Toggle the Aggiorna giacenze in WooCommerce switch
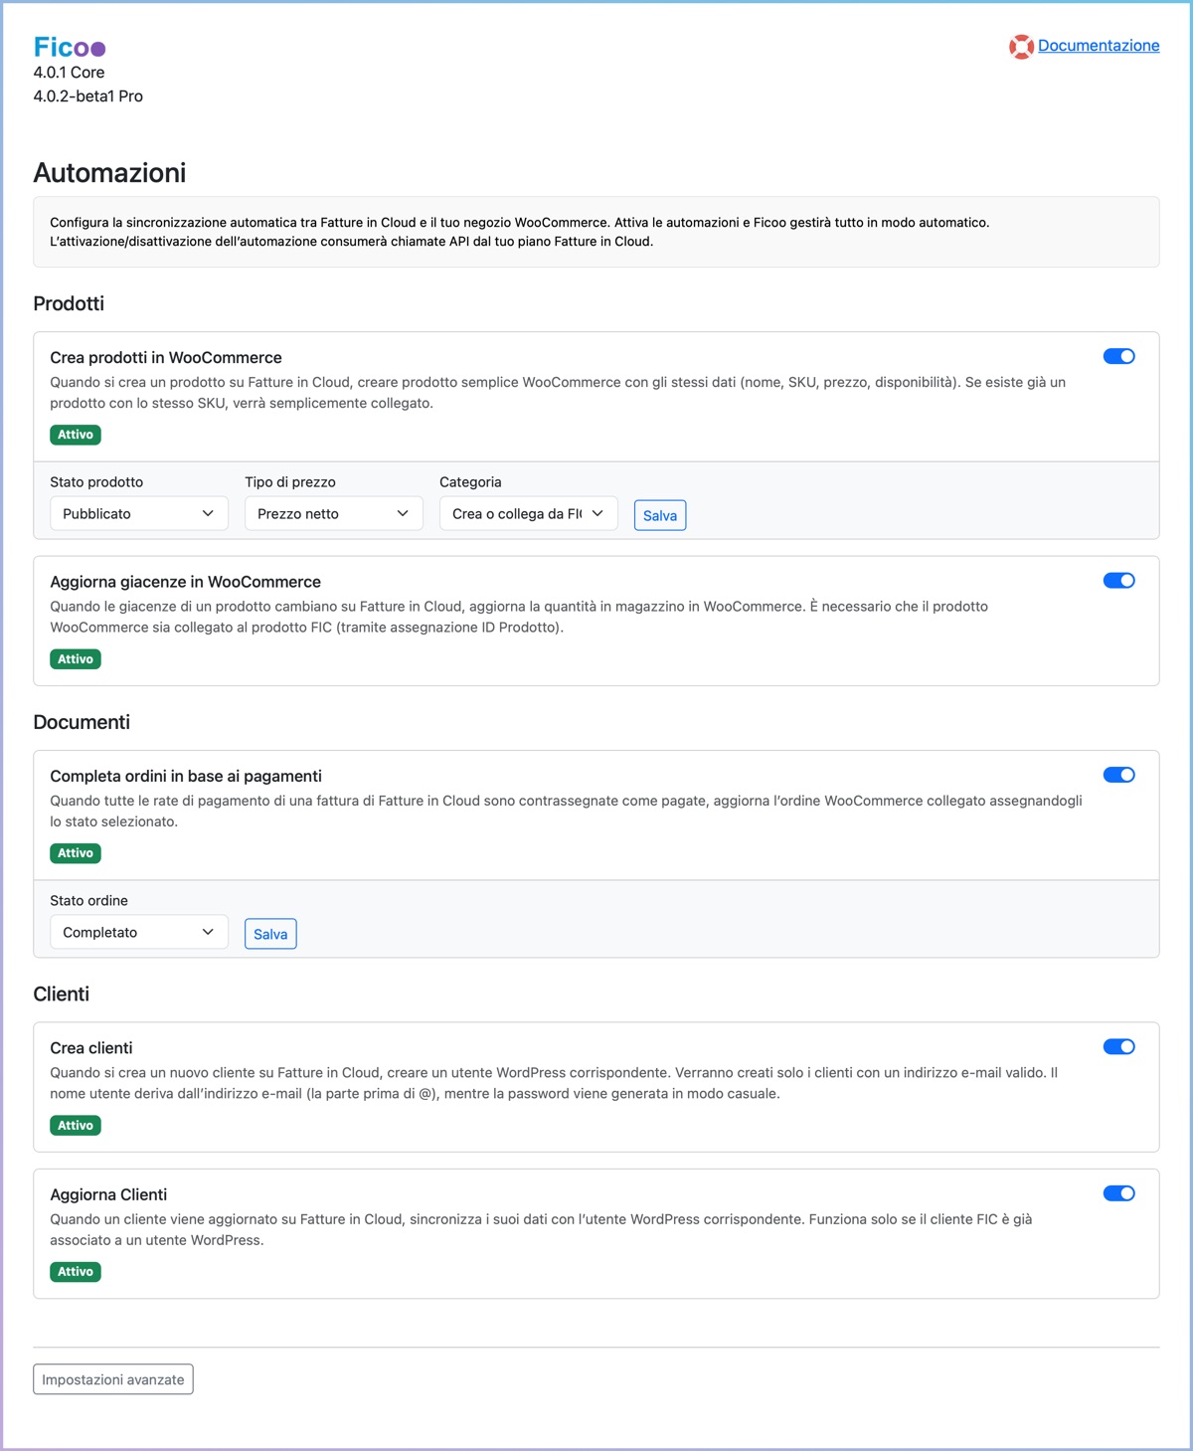1193x1451 pixels. coord(1119,579)
